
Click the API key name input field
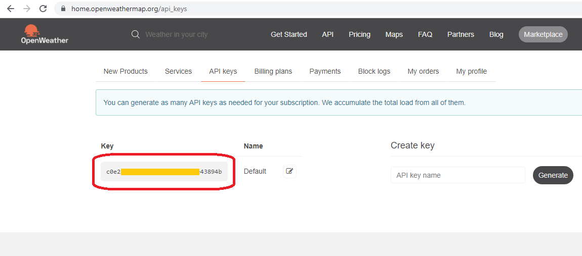pyautogui.click(x=458, y=175)
